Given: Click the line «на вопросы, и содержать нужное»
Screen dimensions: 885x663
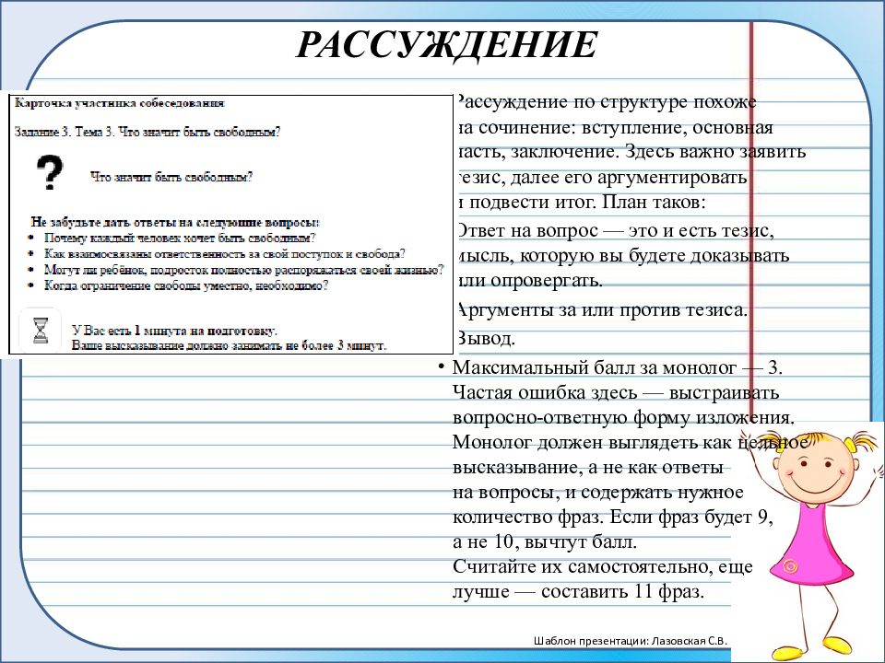Looking at the screenshot, I should [x=598, y=492].
